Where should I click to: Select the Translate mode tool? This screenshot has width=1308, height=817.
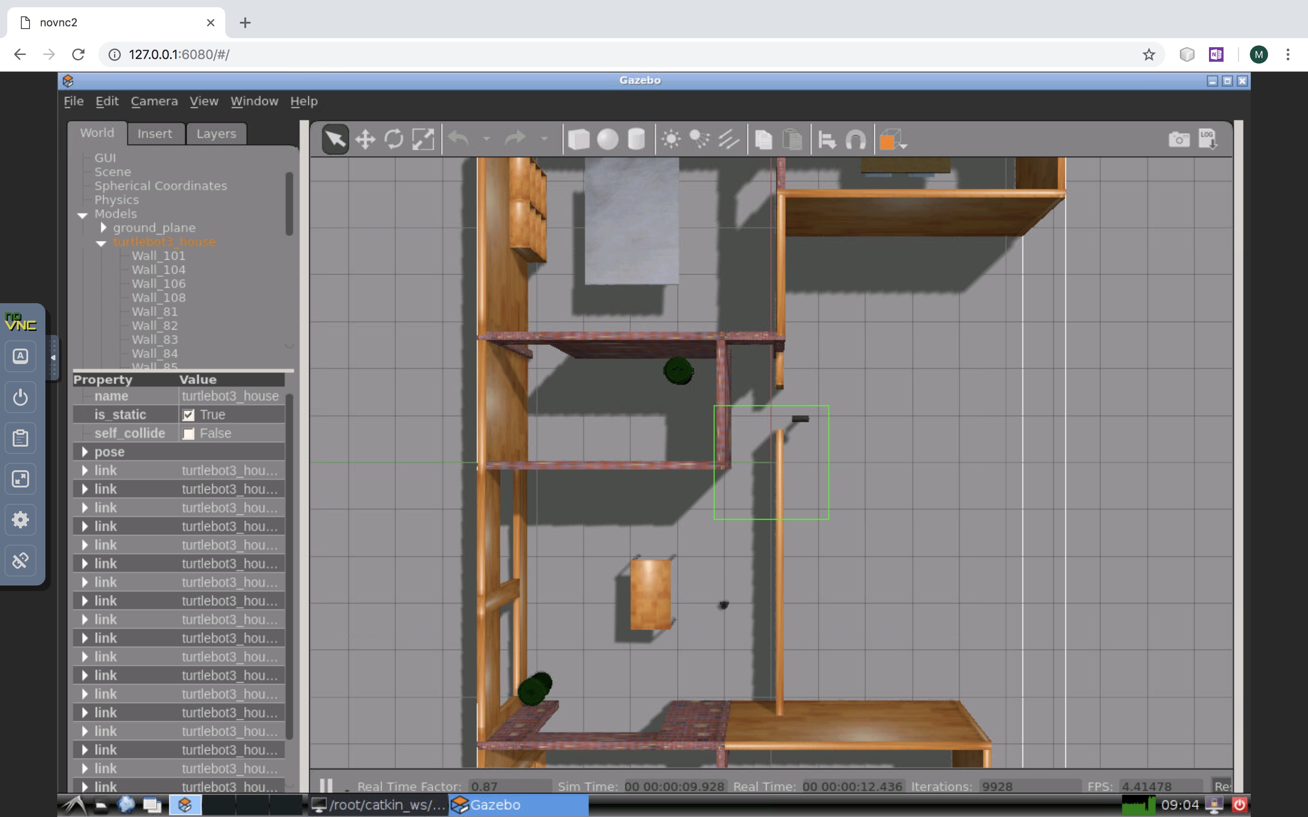pyautogui.click(x=365, y=139)
